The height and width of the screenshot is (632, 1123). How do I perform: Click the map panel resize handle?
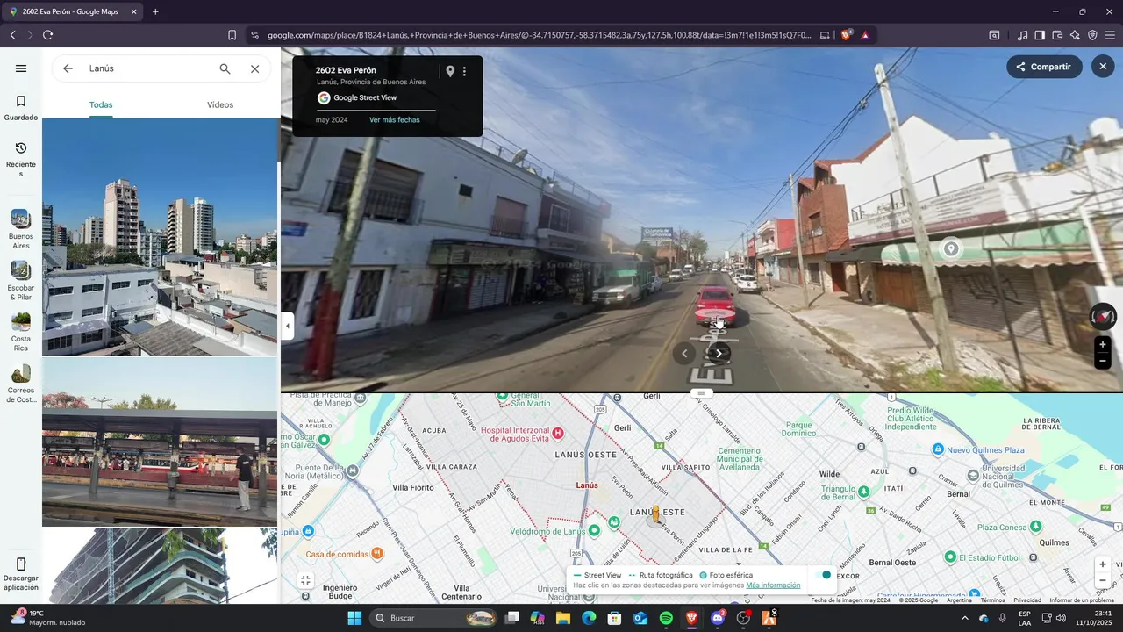(x=700, y=392)
